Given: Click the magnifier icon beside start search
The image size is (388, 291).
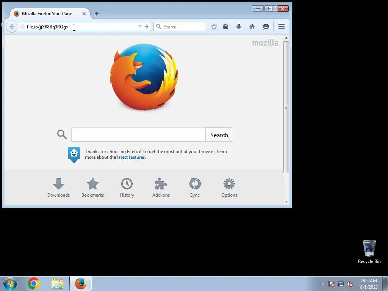Looking at the screenshot, I should click(62, 135).
